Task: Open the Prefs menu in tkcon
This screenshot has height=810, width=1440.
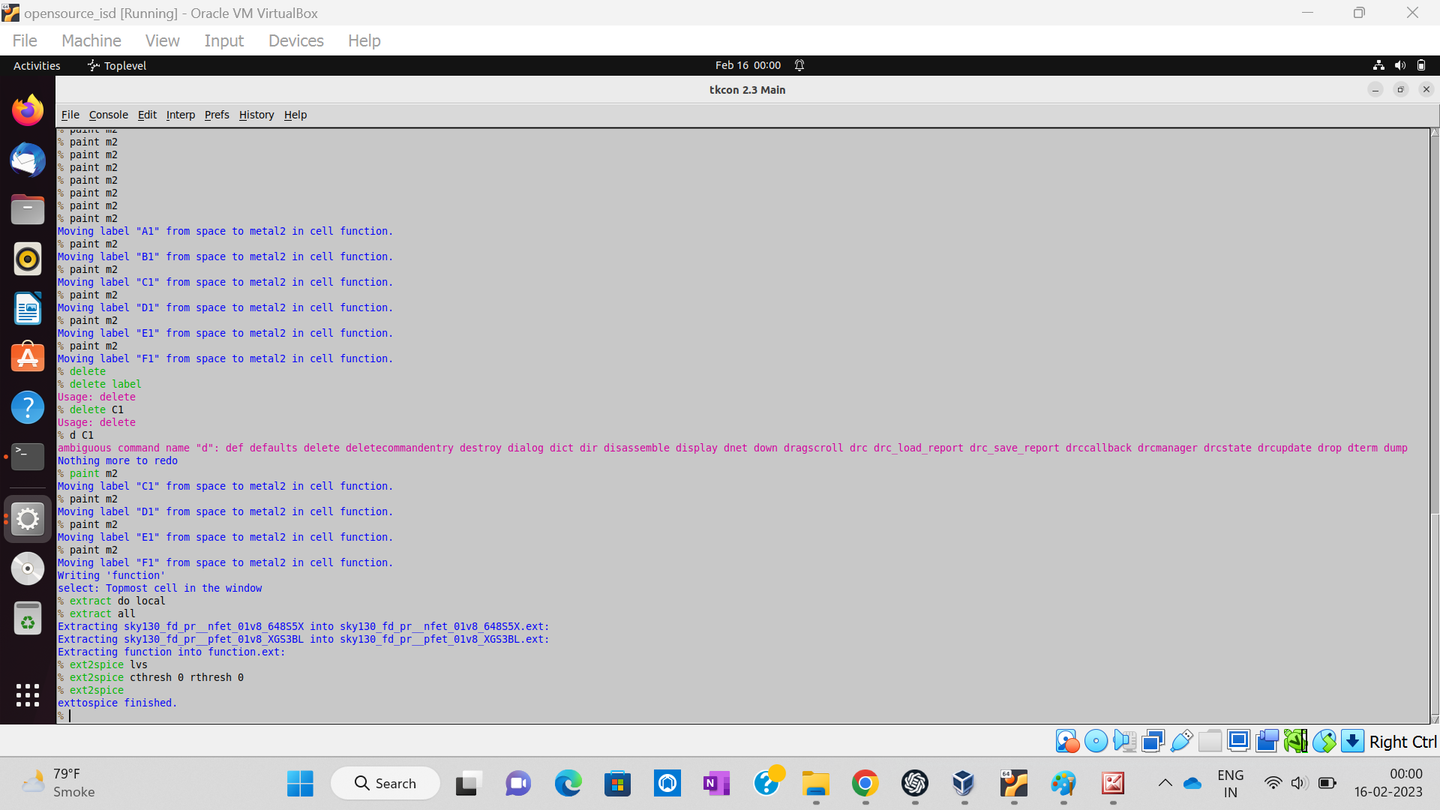Action: tap(216, 115)
